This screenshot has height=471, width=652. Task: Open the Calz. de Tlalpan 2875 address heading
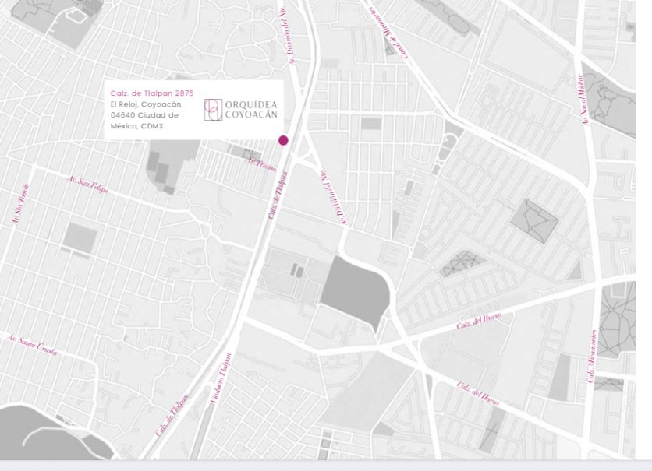point(152,93)
